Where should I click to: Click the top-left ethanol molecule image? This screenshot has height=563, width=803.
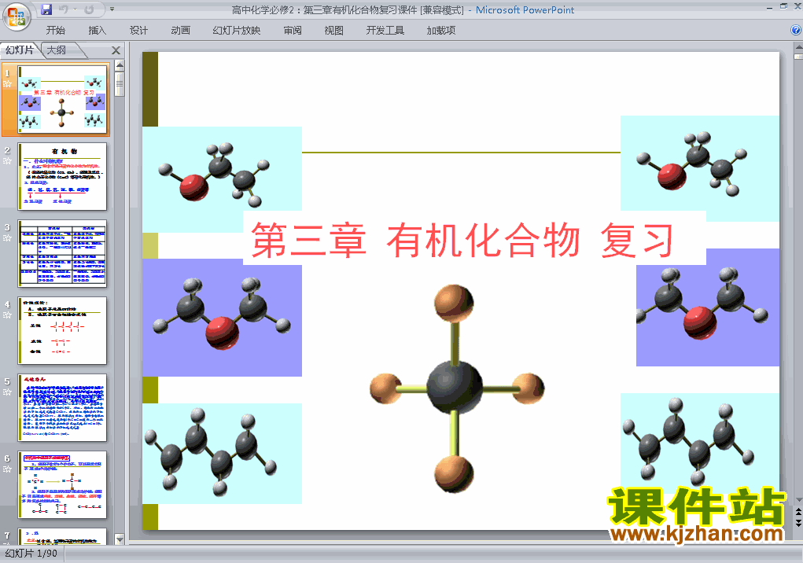[x=222, y=178]
